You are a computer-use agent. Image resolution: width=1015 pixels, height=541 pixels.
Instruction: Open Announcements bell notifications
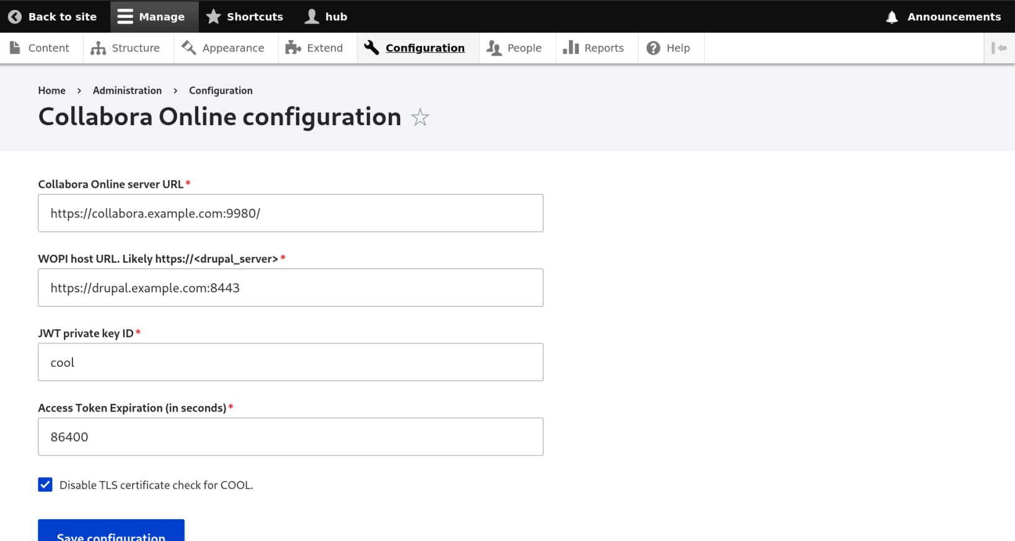943,17
